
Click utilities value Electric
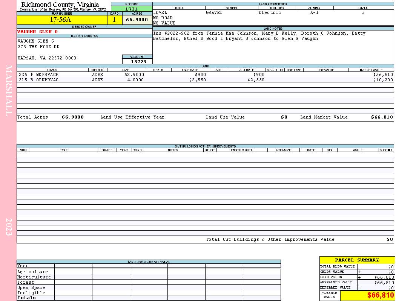click(270, 12)
